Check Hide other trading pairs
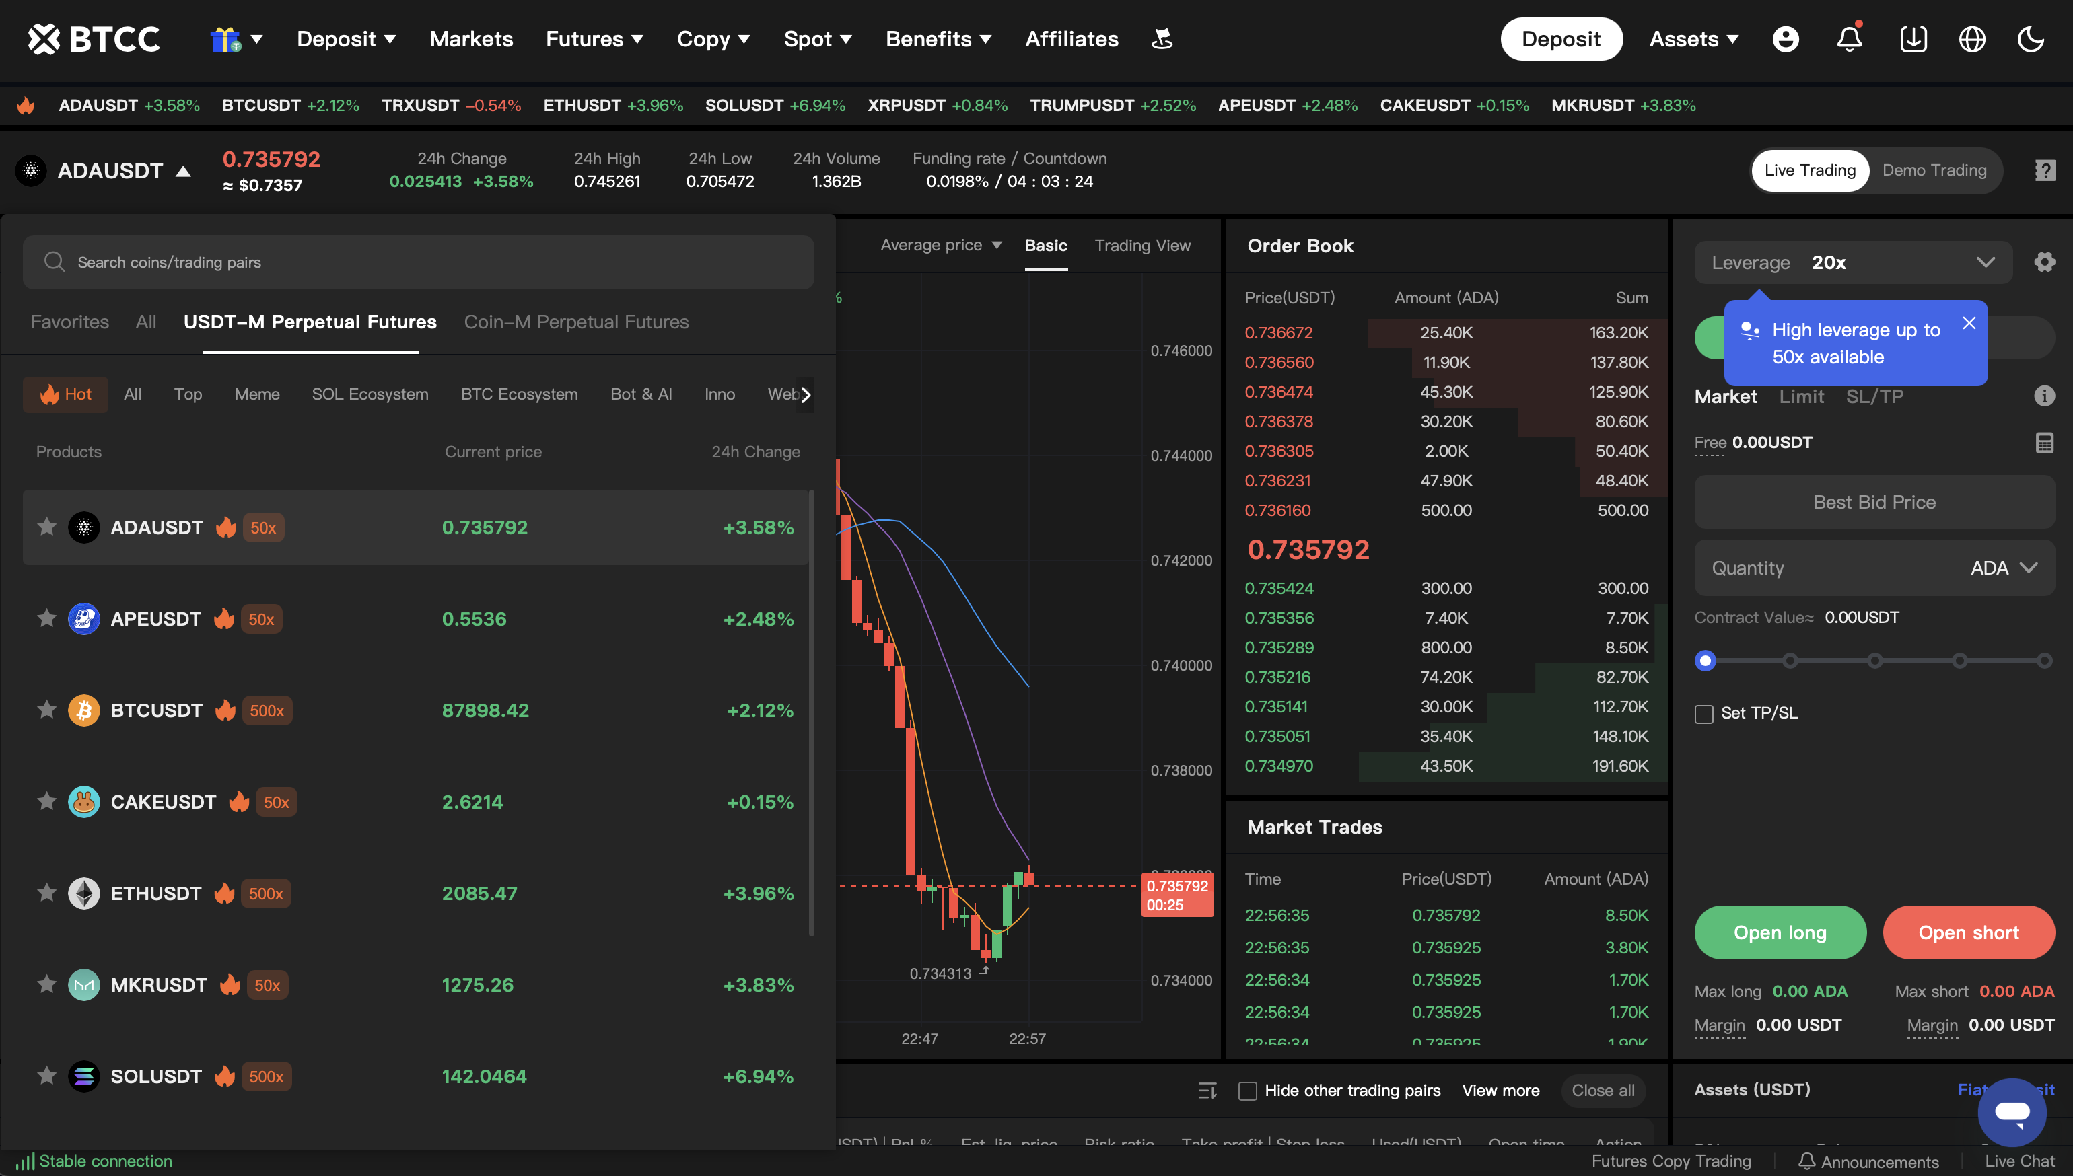The image size is (2073, 1176). (1247, 1091)
